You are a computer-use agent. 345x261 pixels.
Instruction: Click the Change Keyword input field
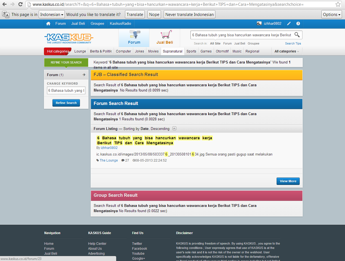pos(66,90)
